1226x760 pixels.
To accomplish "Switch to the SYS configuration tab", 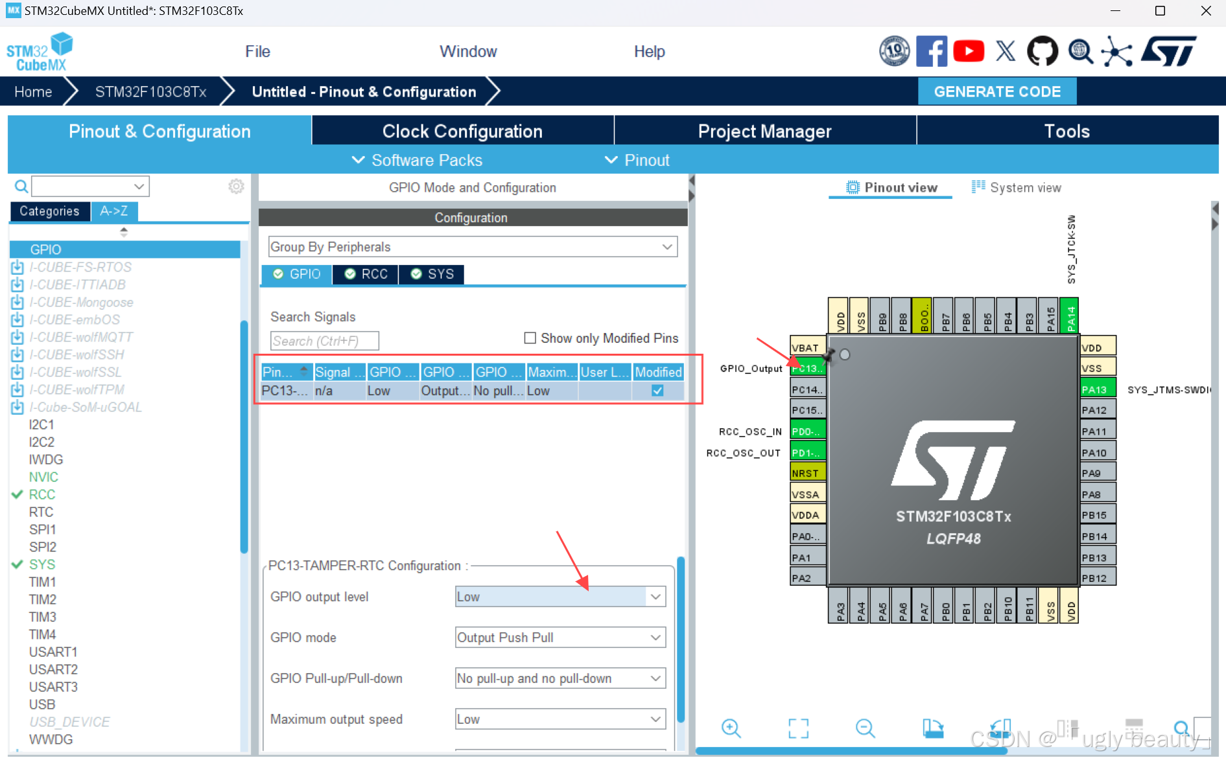I will click(x=432, y=274).
